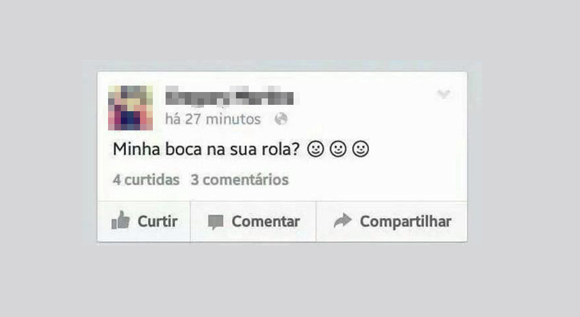Click the globe privacy icon beside the timestamp
The image size is (580, 317).
281,119
